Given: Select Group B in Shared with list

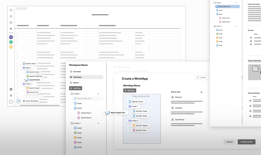Looking at the screenshot, I should coord(177,108).
